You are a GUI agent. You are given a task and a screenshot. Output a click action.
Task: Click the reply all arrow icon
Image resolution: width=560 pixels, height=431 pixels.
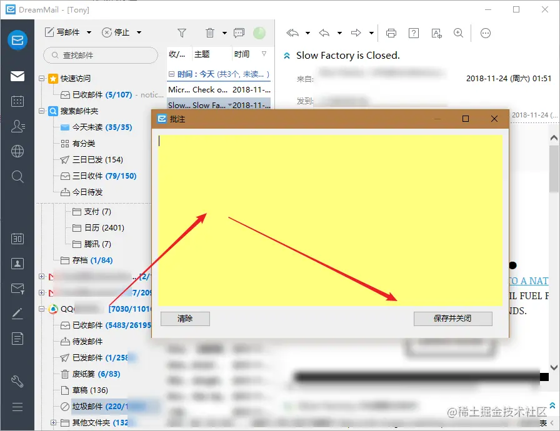coord(292,33)
